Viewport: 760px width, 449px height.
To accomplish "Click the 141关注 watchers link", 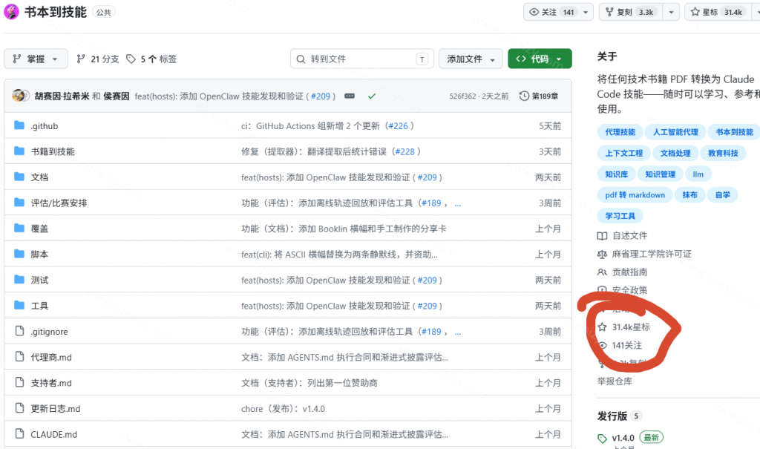I will click(x=620, y=345).
